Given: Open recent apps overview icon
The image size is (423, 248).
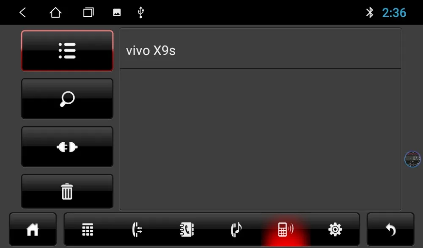Looking at the screenshot, I should click(88, 12).
